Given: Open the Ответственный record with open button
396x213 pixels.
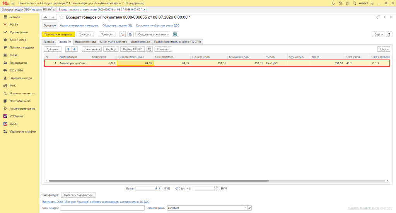Looking at the screenshot, I should click(249, 208).
